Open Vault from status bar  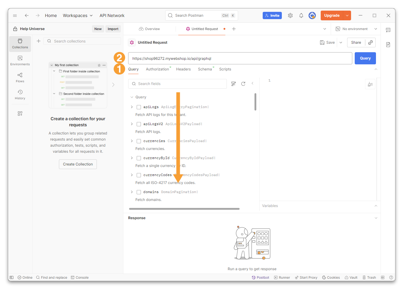point(351,277)
